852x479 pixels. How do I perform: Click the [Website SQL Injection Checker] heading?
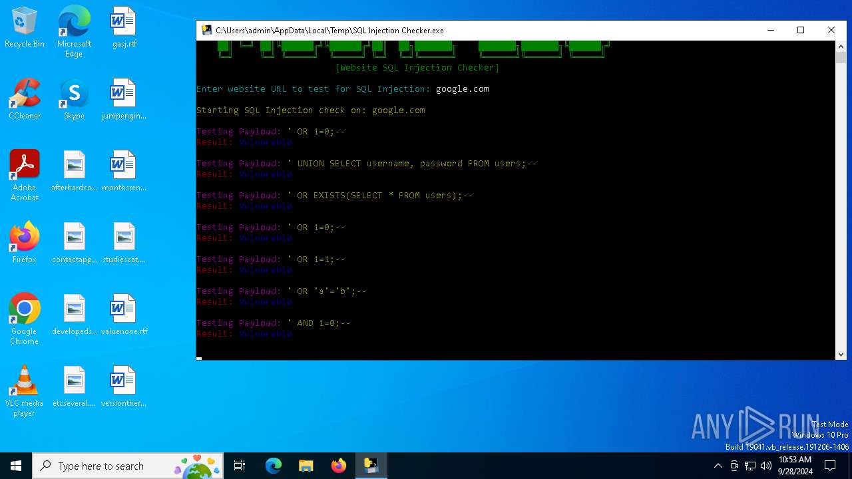point(417,67)
